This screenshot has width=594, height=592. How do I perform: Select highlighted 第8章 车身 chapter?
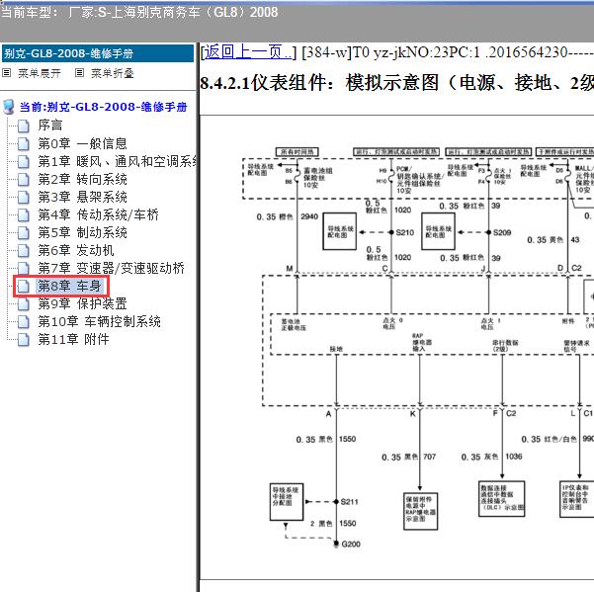[69, 287]
